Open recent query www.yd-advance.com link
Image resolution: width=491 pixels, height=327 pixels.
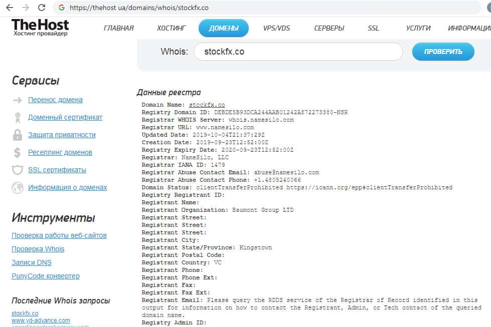pos(41,320)
